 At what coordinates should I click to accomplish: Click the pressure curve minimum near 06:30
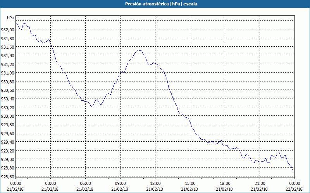(91, 107)
